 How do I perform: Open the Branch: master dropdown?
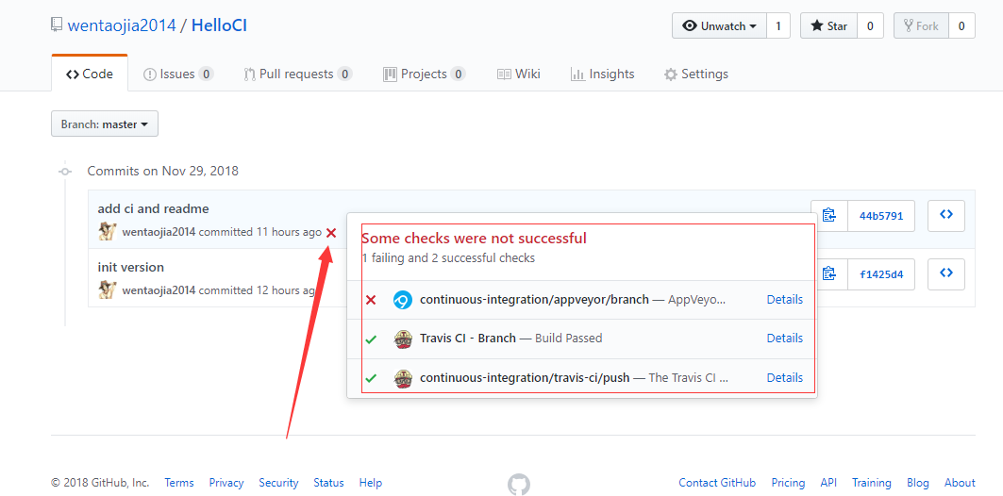(x=105, y=124)
